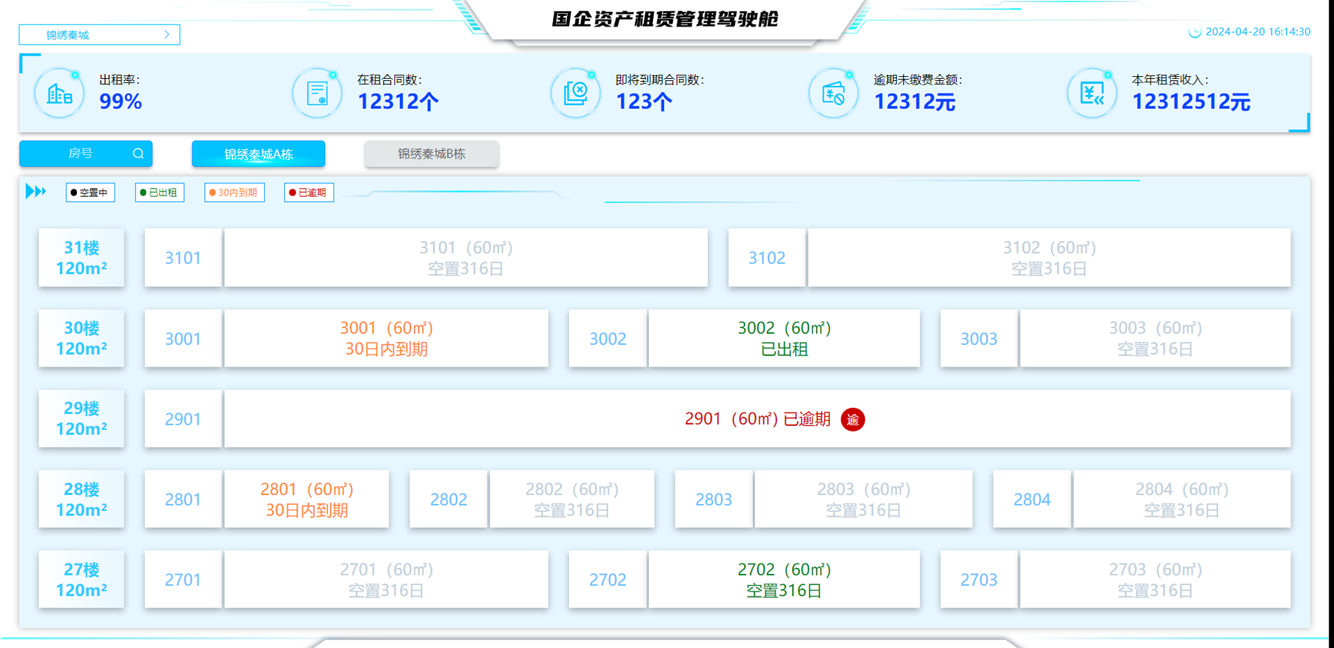Click the annual rental income icon
1334x648 pixels.
click(x=1091, y=94)
